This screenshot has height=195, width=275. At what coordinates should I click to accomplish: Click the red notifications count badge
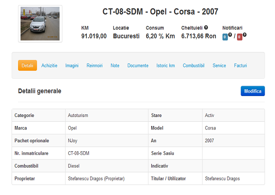tap(240, 37)
